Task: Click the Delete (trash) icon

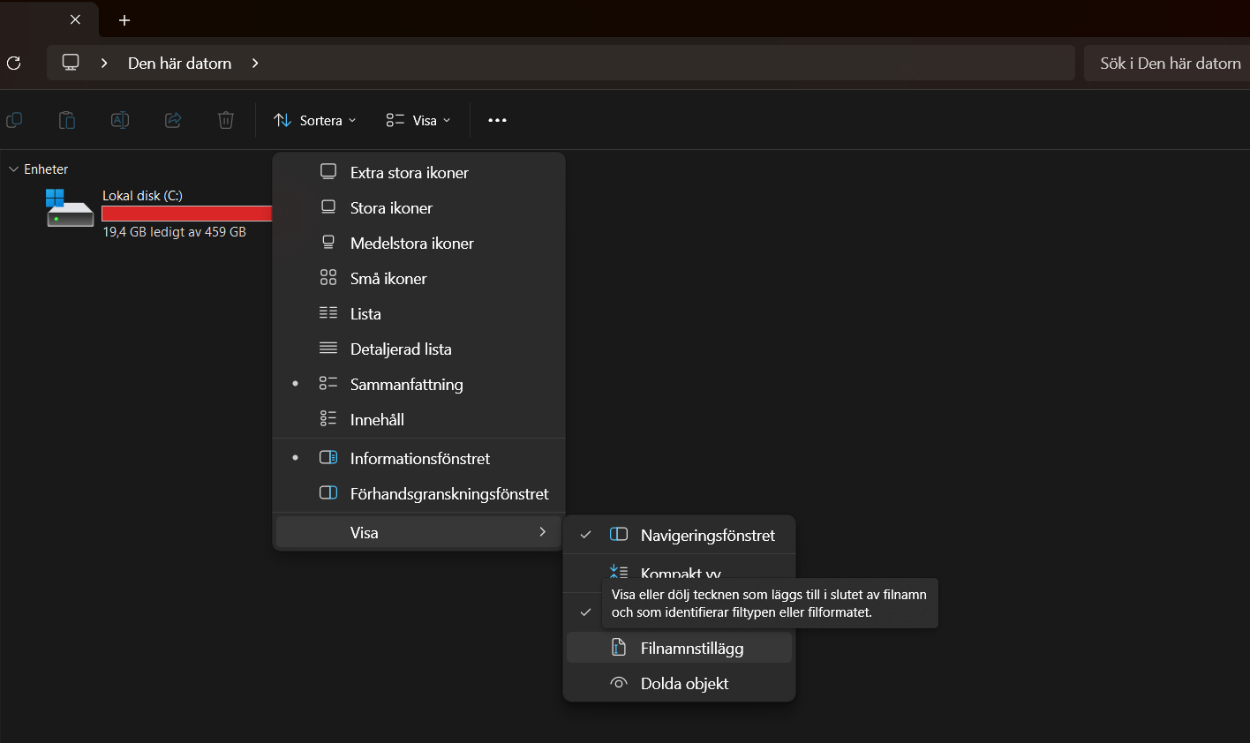Action: point(226,120)
